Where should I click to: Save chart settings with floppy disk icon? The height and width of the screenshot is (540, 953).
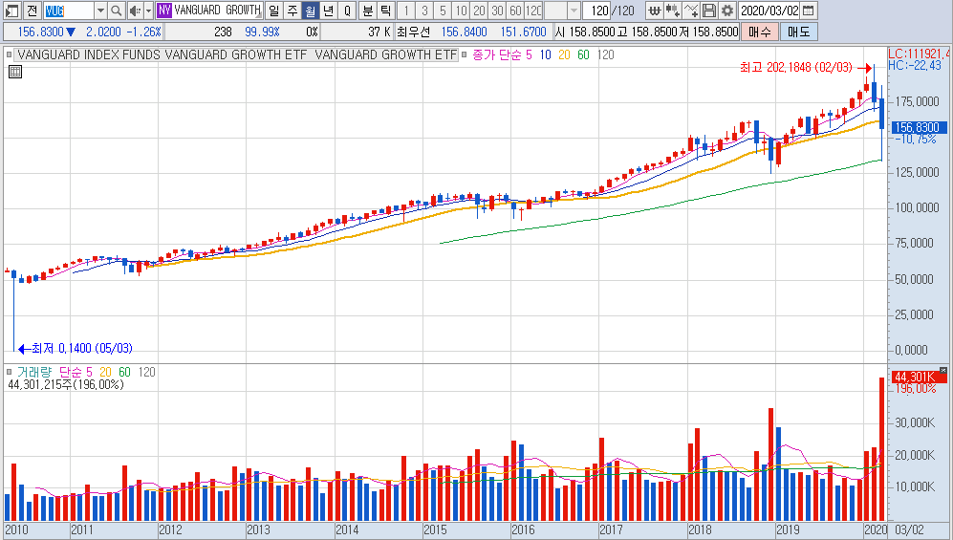(x=709, y=11)
